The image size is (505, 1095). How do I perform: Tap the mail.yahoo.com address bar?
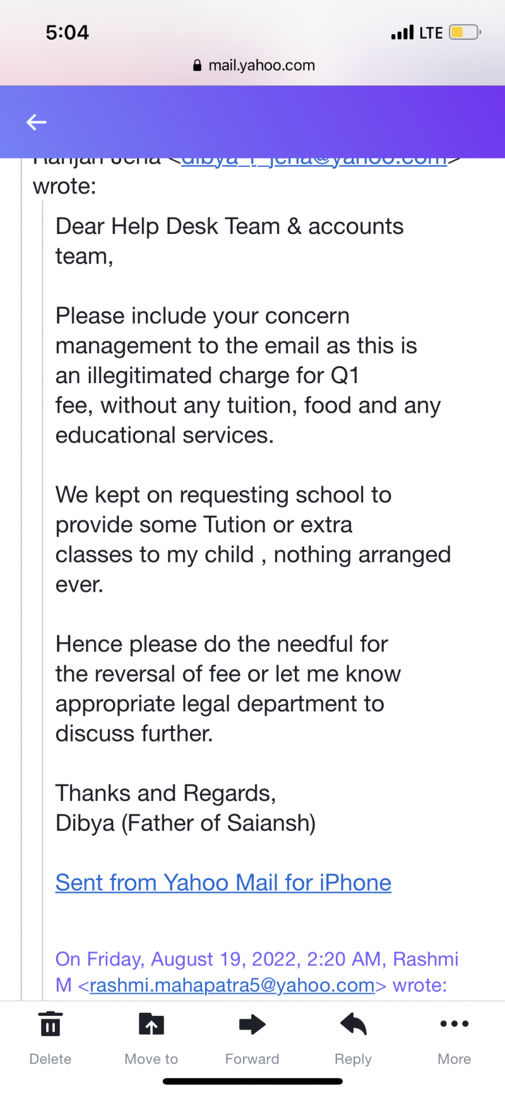[x=261, y=66]
